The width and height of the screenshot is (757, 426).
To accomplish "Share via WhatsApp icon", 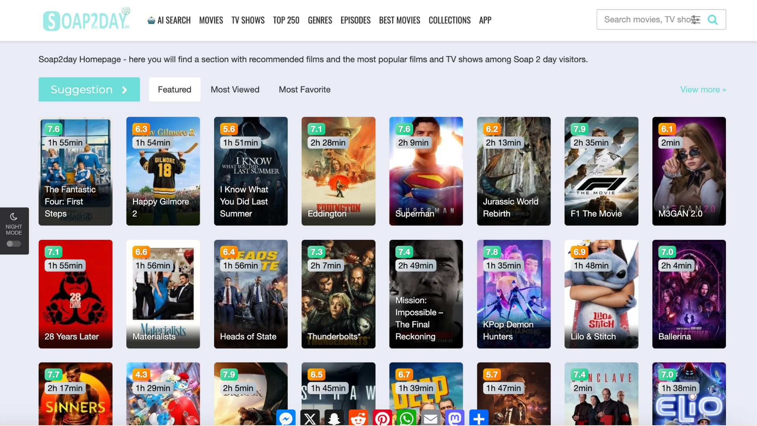I will [x=406, y=418].
